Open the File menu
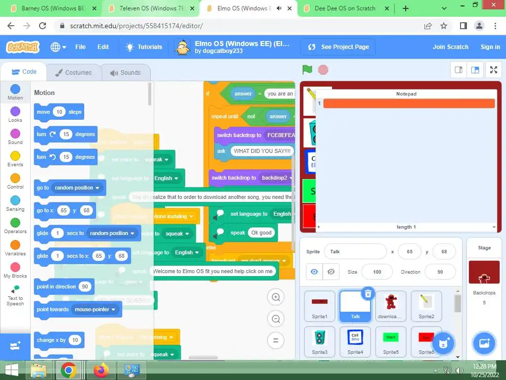Image resolution: width=506 pixels, height=380 pixels. (x=81, y=47)
